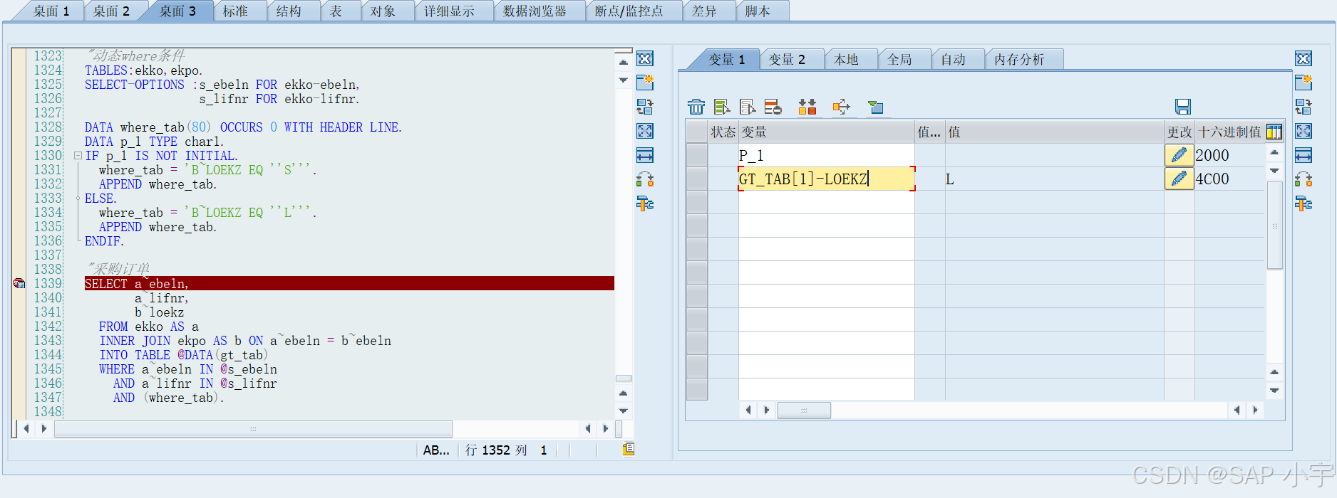The height and width of the screenshot is (498, 1337).
Task: Click the save variables disk icon
Action: point(1183,107)
